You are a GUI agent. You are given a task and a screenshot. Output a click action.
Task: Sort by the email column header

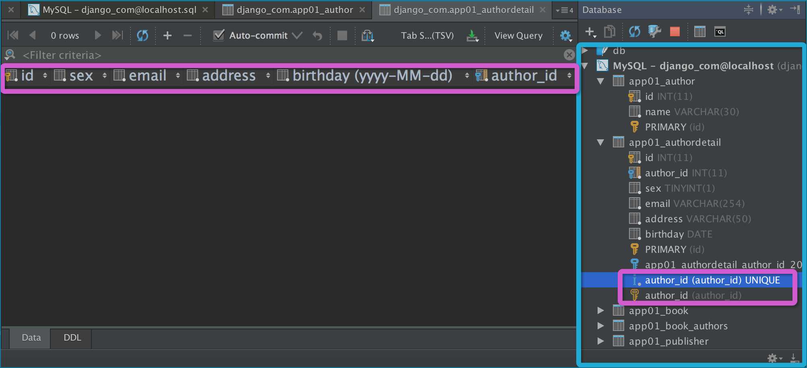(x=147, y=75)
